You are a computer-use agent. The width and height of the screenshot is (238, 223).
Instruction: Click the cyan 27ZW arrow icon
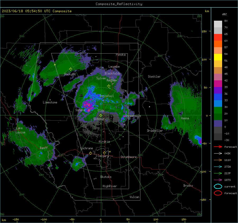click(218, 167)
